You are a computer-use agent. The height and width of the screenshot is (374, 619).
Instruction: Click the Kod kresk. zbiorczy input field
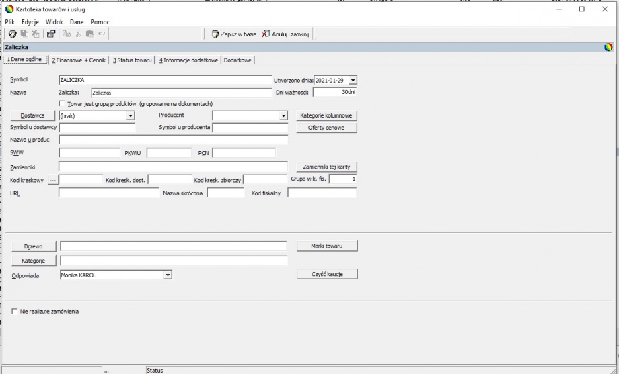265,180
